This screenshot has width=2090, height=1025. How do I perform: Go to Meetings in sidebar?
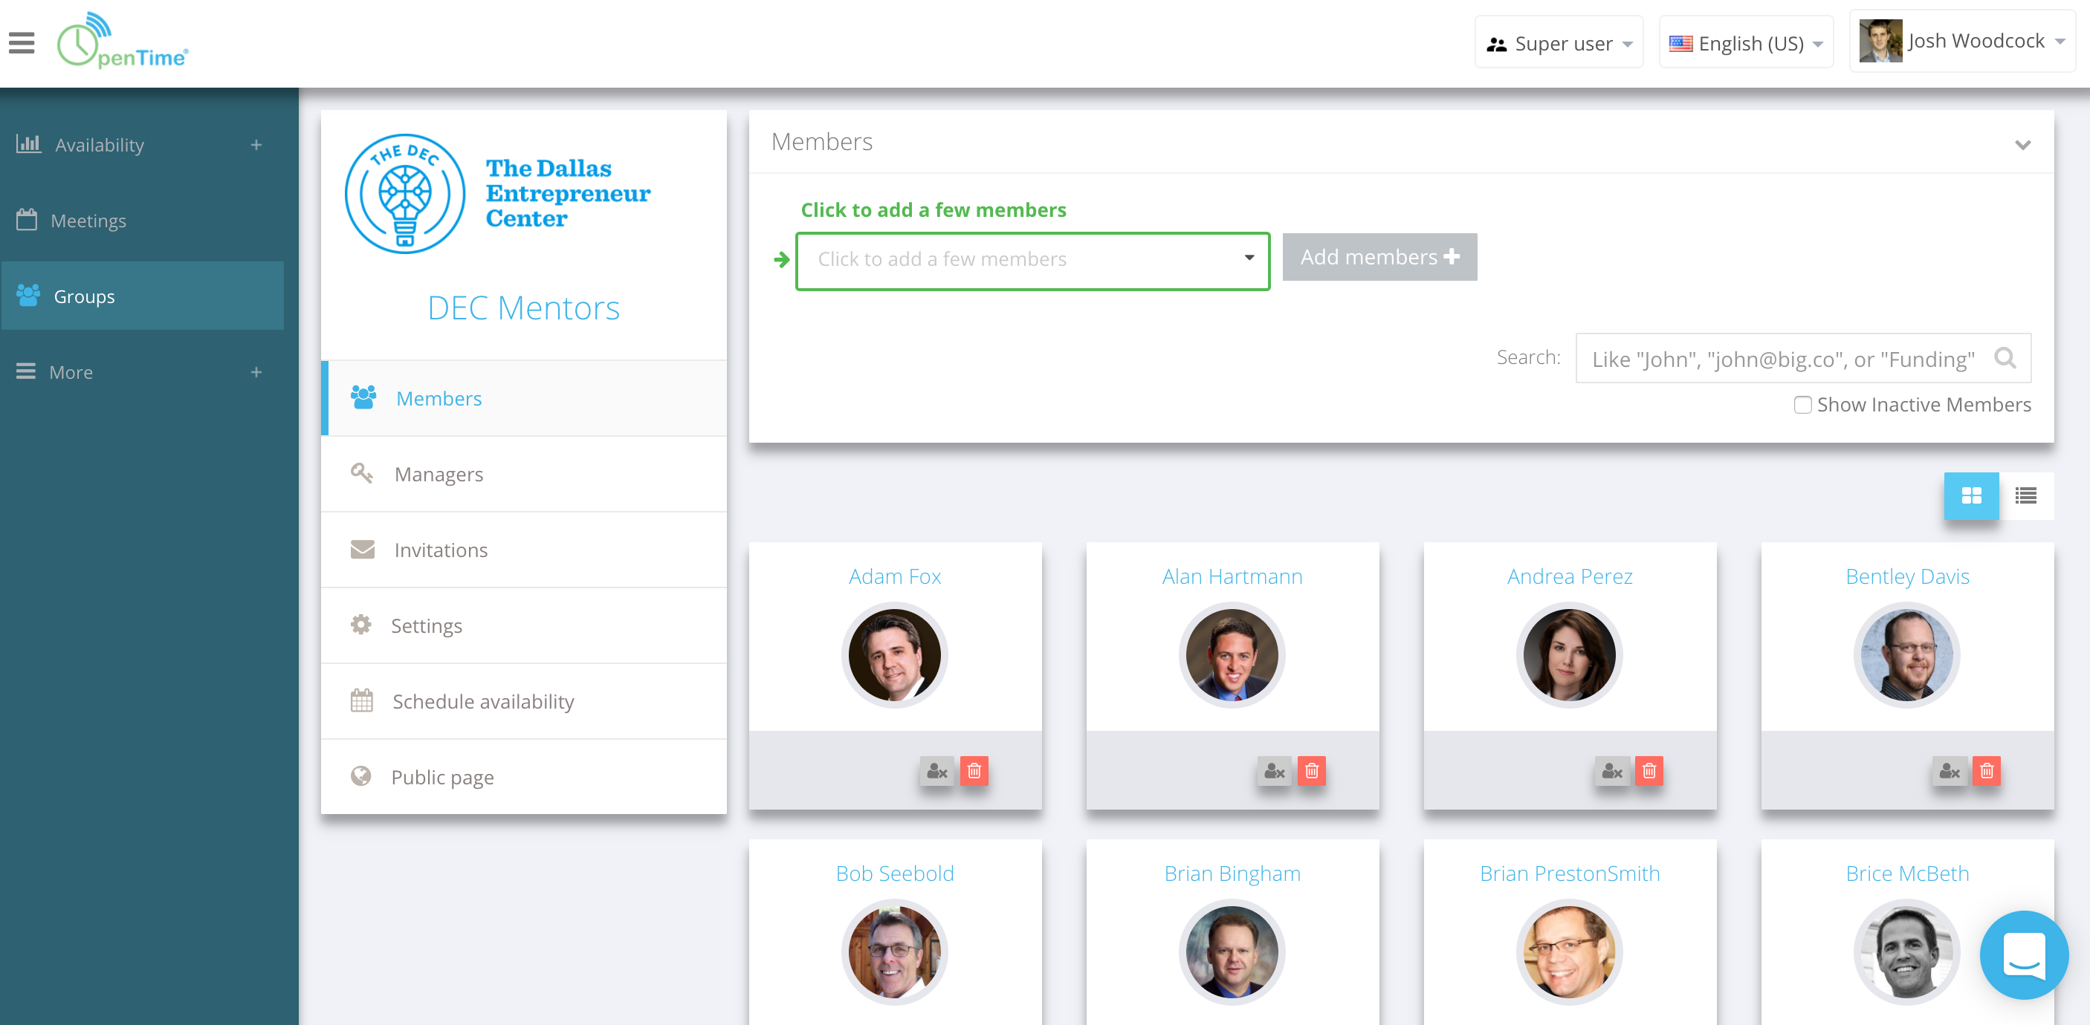[x=88, y=221]
